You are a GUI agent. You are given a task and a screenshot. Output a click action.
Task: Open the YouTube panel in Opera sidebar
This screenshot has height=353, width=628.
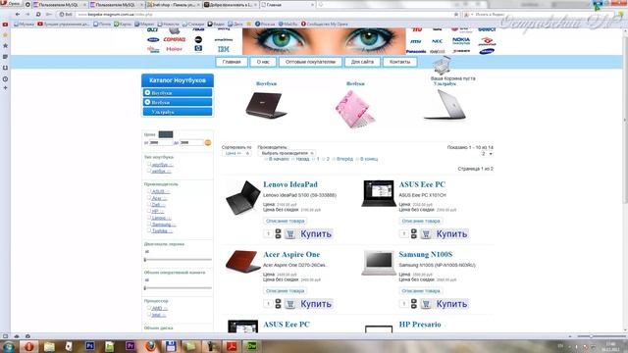[5, 25]
